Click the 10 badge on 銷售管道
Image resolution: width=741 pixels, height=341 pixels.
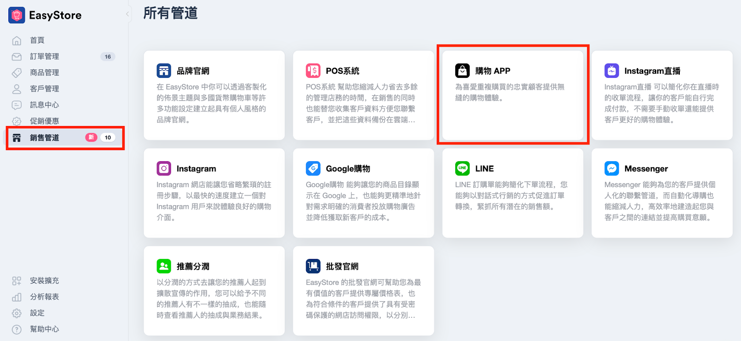pyautogui.click(x=107, y=137)
